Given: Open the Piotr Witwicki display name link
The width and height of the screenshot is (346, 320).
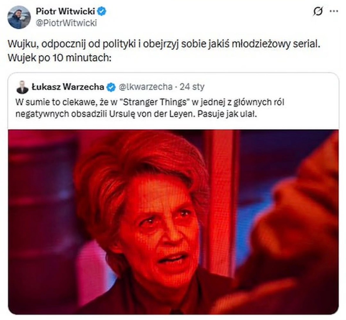Looking at the screenshot, I should [65, 11].
